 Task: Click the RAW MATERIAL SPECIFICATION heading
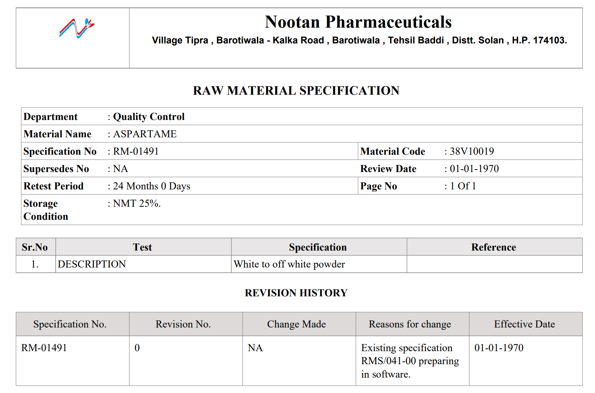(296, 90)
